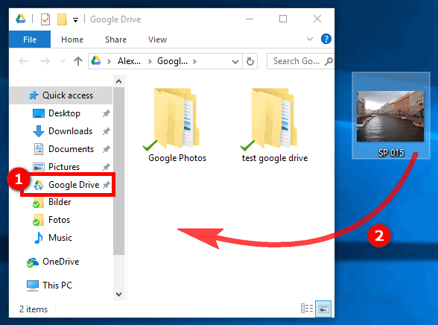The height and width of the screenshot is (325, 438).
Task: Click the Alex... breadcrumb segment
Action: click(129, 61)
